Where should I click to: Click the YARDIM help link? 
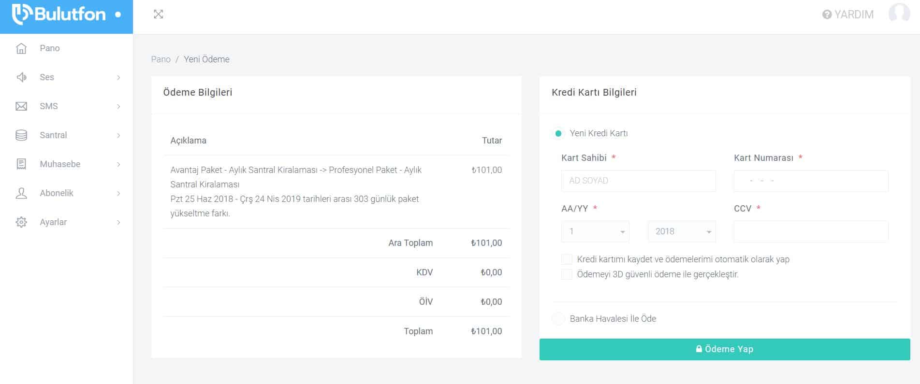point(854,15)
